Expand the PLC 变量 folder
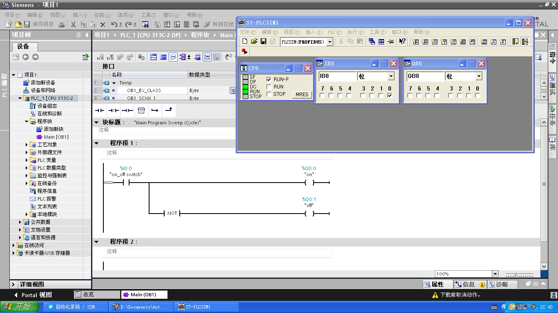Image resolution: width=558 pixels, height=313 pixels. pos(27,160)
